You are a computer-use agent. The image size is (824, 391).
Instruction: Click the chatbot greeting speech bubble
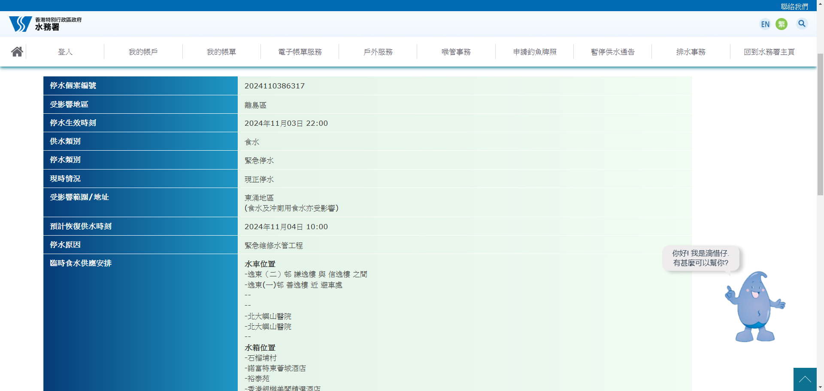click(x=700, y=258)
